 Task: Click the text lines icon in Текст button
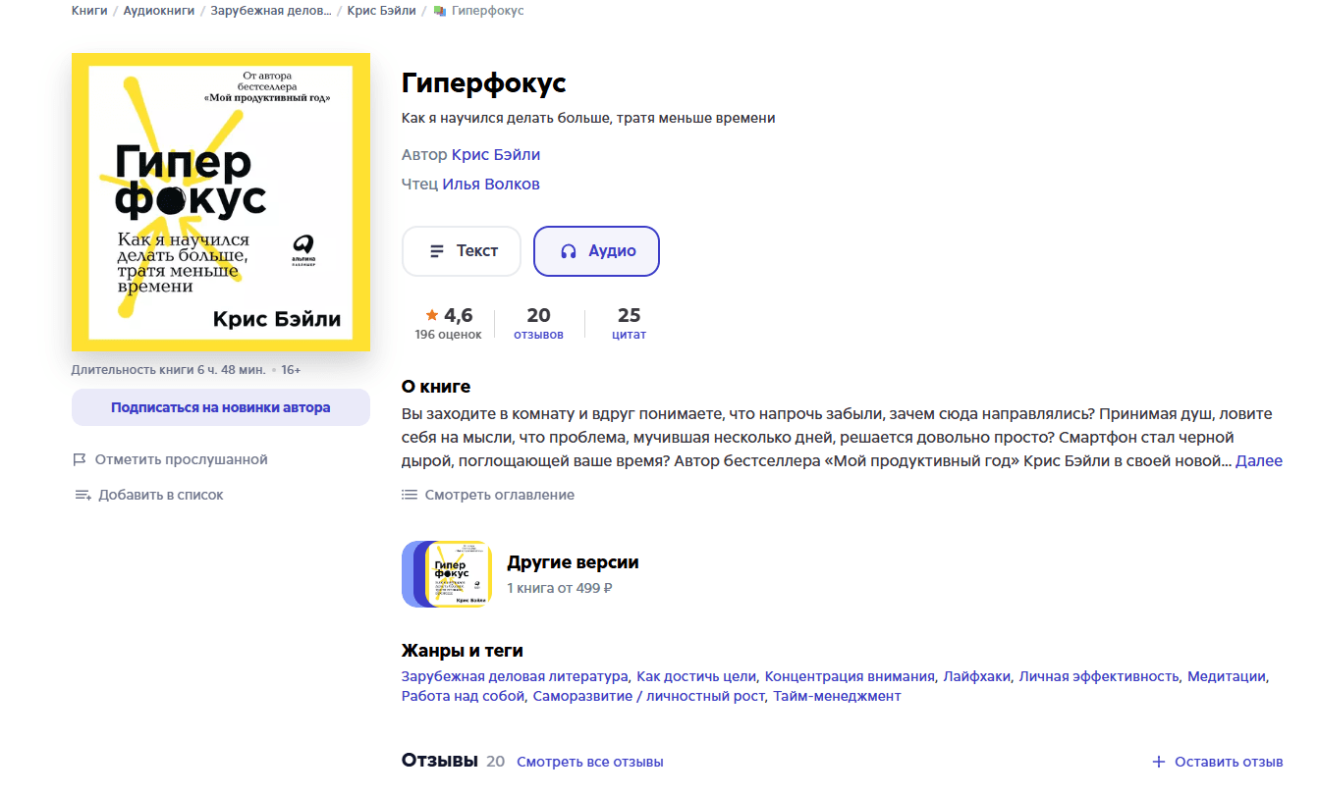tap(437, 251)
